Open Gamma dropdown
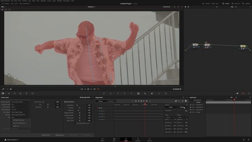Viewport: 252px width, 142px height. [20, 115]
